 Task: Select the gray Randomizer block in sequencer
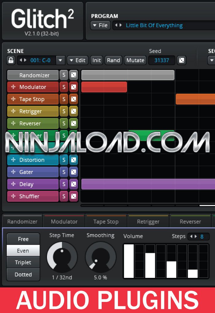tap(128, 75)
